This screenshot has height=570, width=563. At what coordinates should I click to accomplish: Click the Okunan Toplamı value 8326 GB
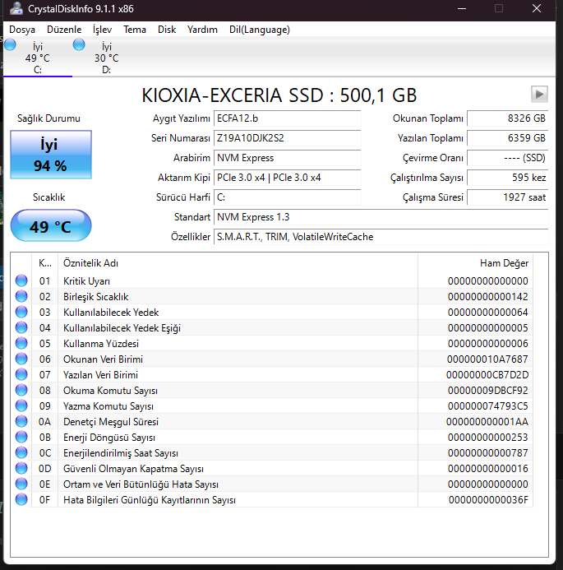(507, 118)
